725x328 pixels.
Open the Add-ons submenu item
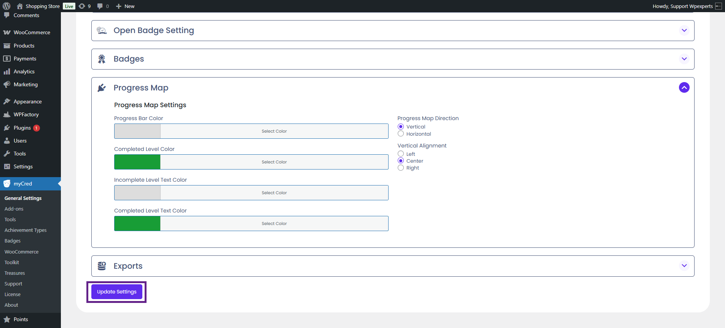[x=14, y=209]
